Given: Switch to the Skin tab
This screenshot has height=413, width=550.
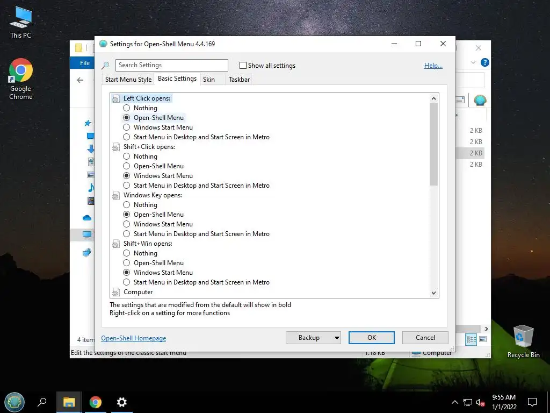Looking at the screenshot, I should pyautogui.click(x=209, y=80).
